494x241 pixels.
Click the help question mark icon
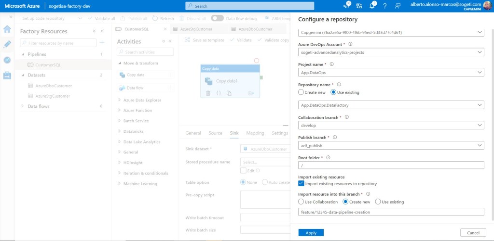384,6
